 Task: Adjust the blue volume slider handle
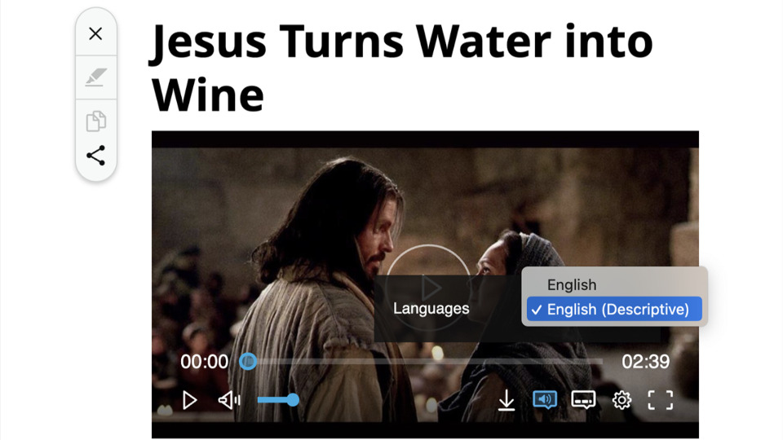[293, 399]
